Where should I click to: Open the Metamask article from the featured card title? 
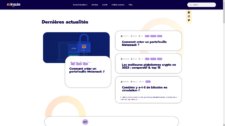(87, 70)
